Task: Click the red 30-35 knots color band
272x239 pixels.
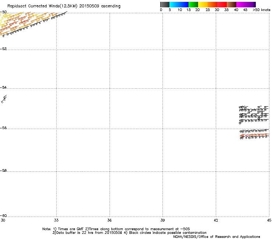Action: coord(222,4)
